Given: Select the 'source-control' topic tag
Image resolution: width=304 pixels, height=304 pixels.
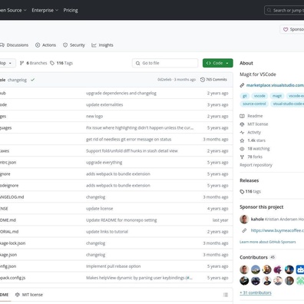Looking at the screenshot, I should pos(254,104).
